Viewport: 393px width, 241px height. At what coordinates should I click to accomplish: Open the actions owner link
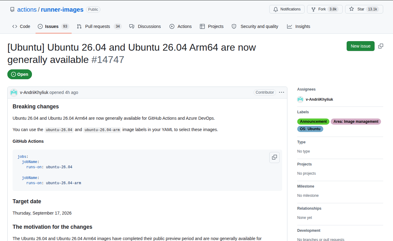(x=27, y=10)
